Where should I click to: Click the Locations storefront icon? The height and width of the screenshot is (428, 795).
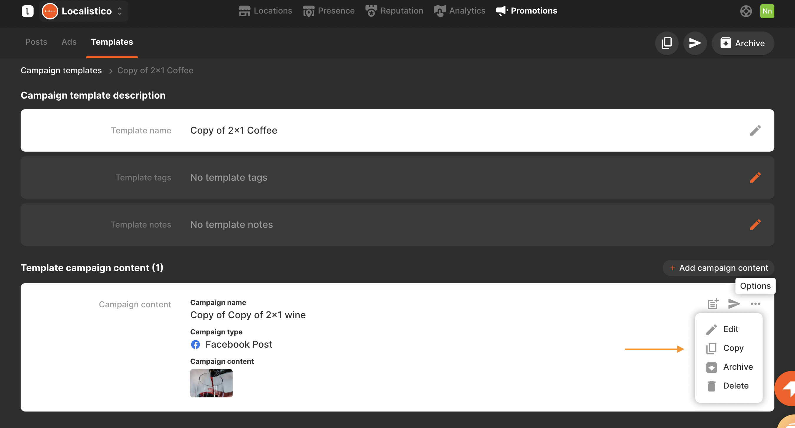[244, 11]
